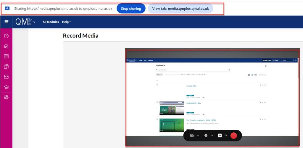Open Sort By Creation Date dropdown

[x=193, y=75]
